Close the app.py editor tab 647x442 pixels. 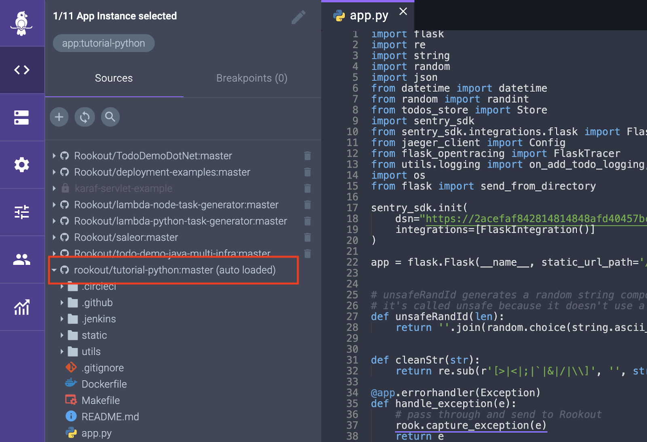click(x=403, y=11)
